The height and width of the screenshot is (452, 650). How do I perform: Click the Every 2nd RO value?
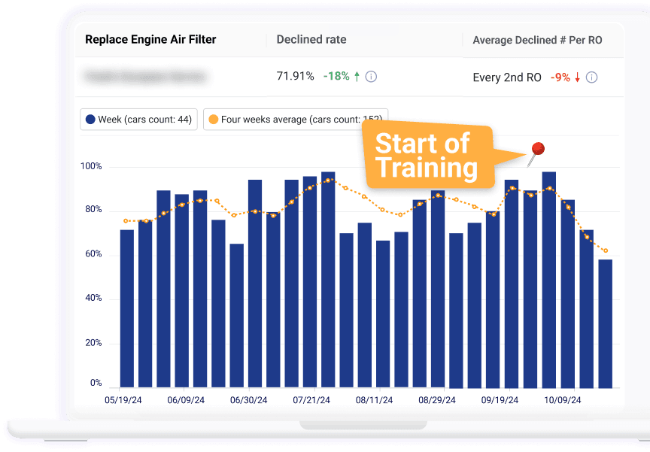tap(507, 77)
